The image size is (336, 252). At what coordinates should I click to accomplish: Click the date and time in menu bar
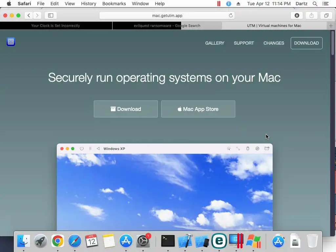tap(269, 4)
